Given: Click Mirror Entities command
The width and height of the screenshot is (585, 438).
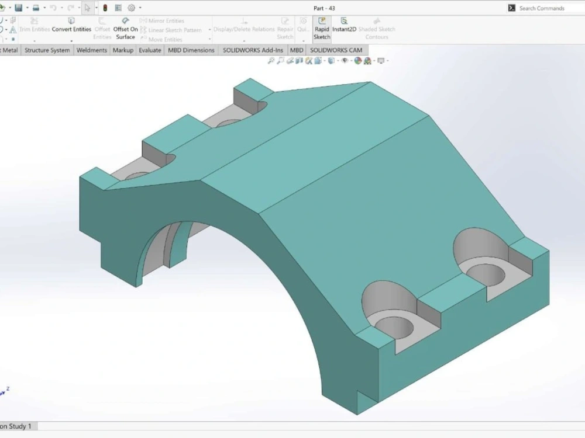Looking at the screenshot, I should (x=162, y=21).
